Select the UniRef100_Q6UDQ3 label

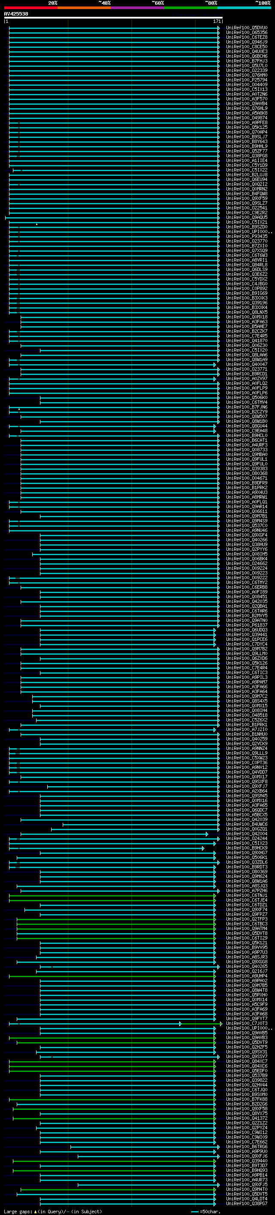point(247,630)
